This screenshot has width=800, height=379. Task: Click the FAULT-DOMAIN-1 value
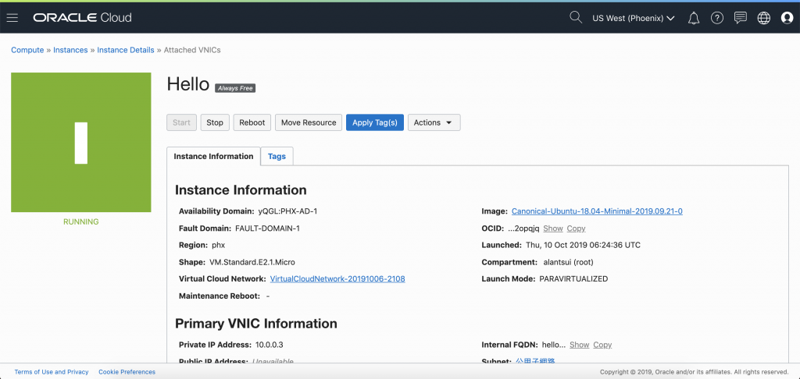(x=267, y=228)
